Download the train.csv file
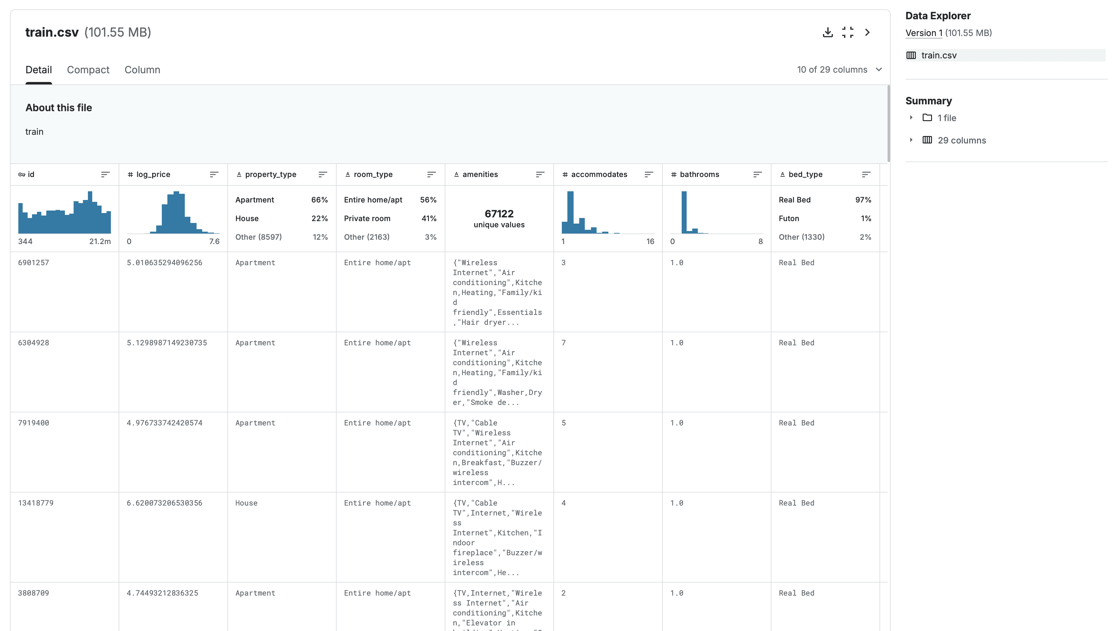 pyautogui.click(x=828, y=33)
